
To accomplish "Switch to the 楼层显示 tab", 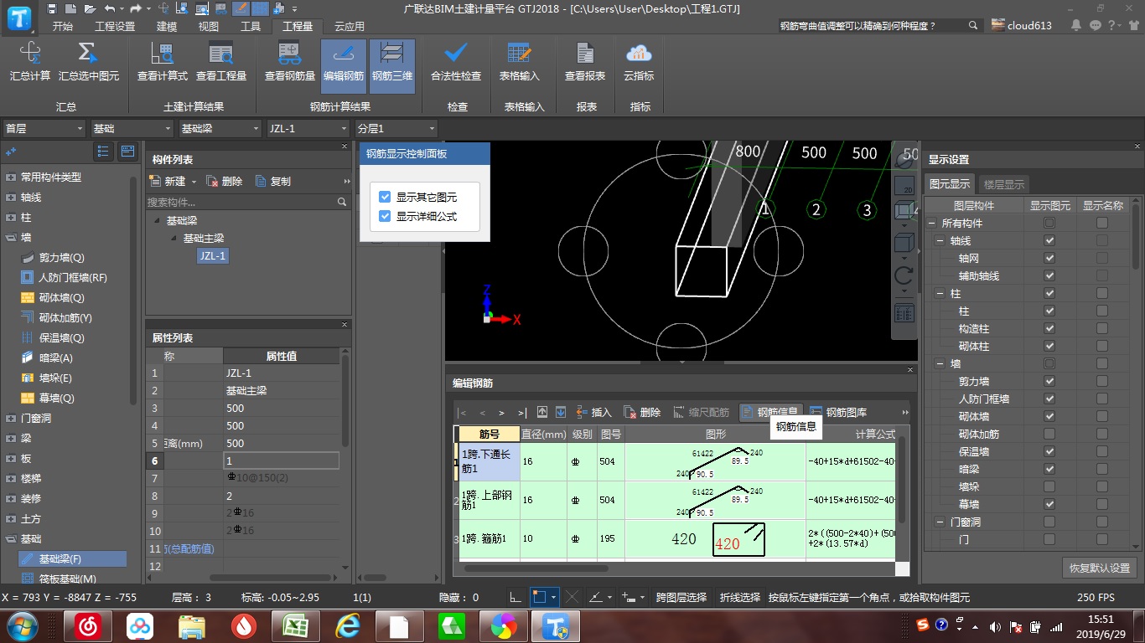I will click(x=1003, y=184).
